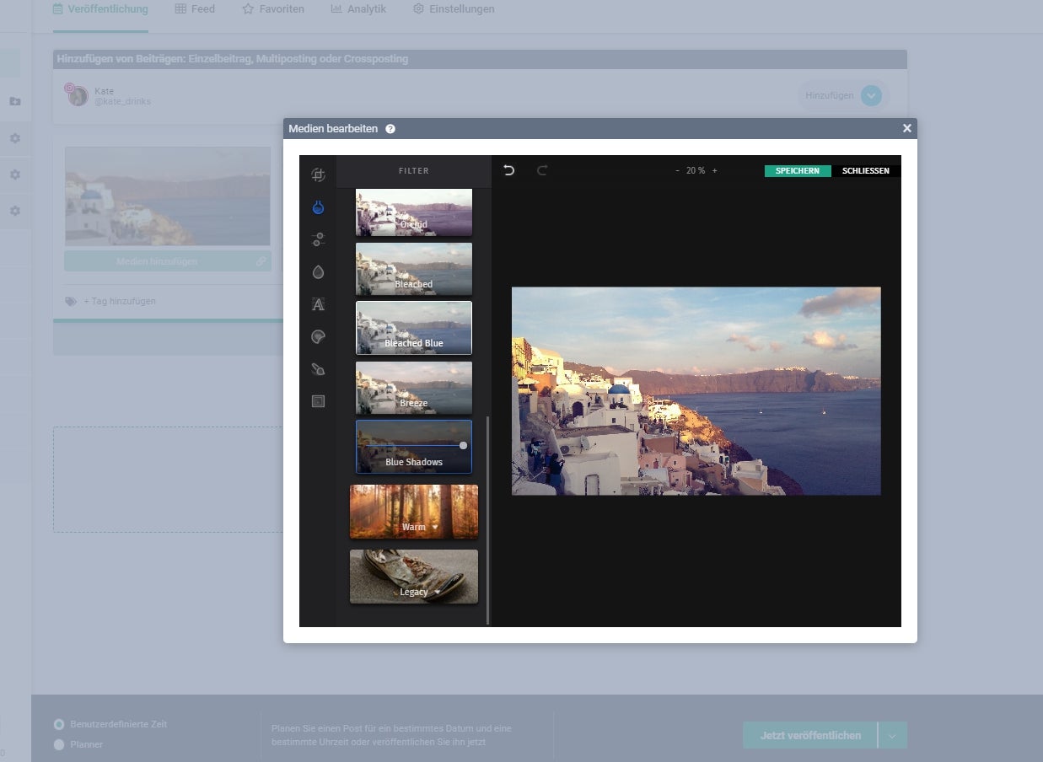Expand the Jetzt veröffentlichen options arrow

point(890,735)
